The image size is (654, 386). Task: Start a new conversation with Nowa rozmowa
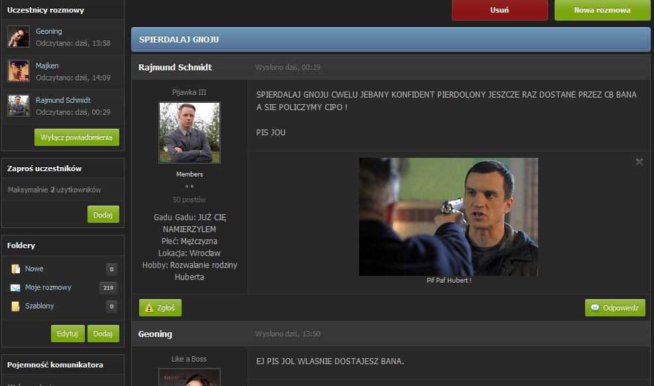(x=602, y=10)
